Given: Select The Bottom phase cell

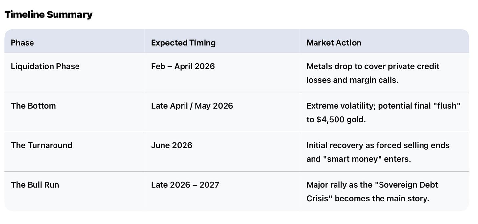Looking at the screenshot, I should click(x=33, y=106).
